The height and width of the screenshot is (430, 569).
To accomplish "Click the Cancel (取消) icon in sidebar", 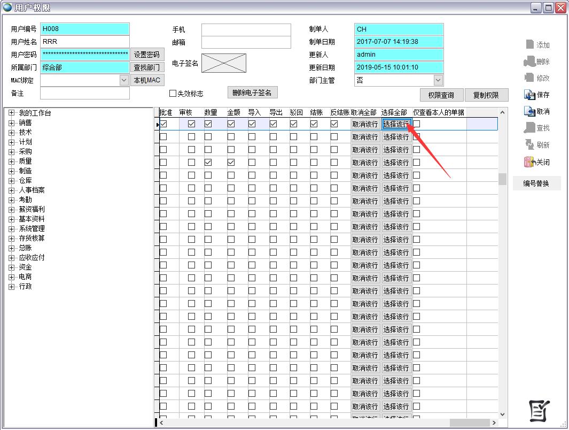I will [529, 111].
